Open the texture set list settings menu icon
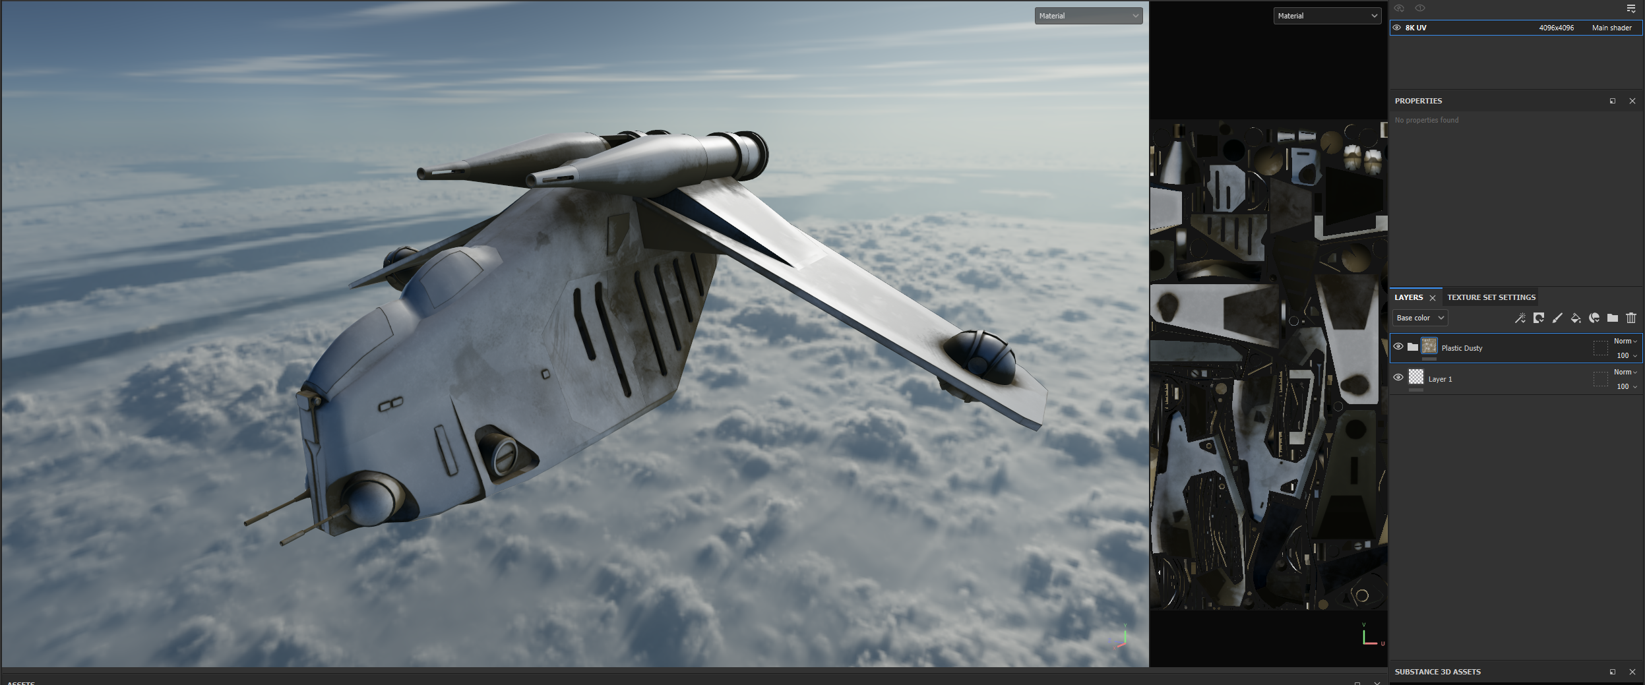The height and width of the screenshot is (685, 1645). [1631, 9]
